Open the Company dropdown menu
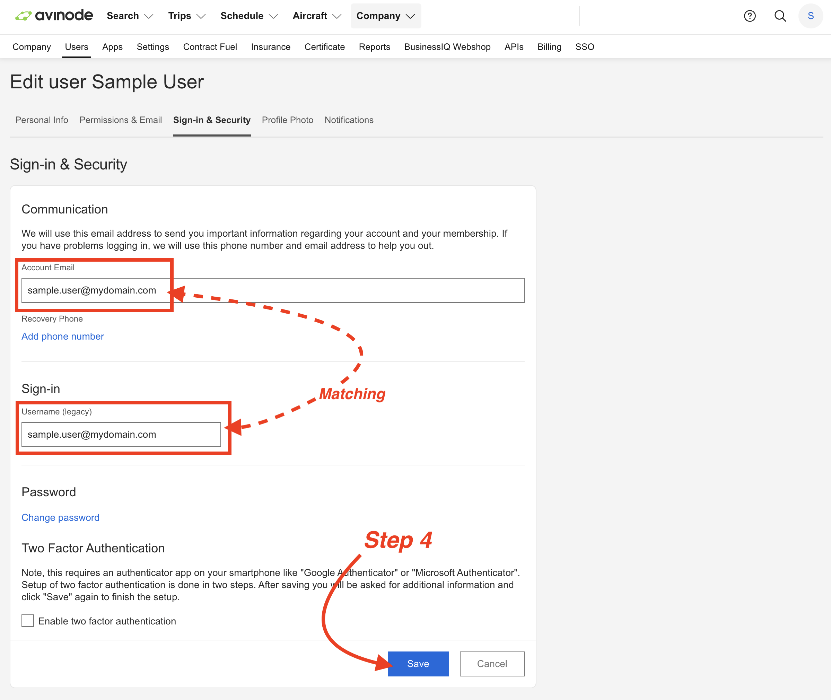 point(385,16)
